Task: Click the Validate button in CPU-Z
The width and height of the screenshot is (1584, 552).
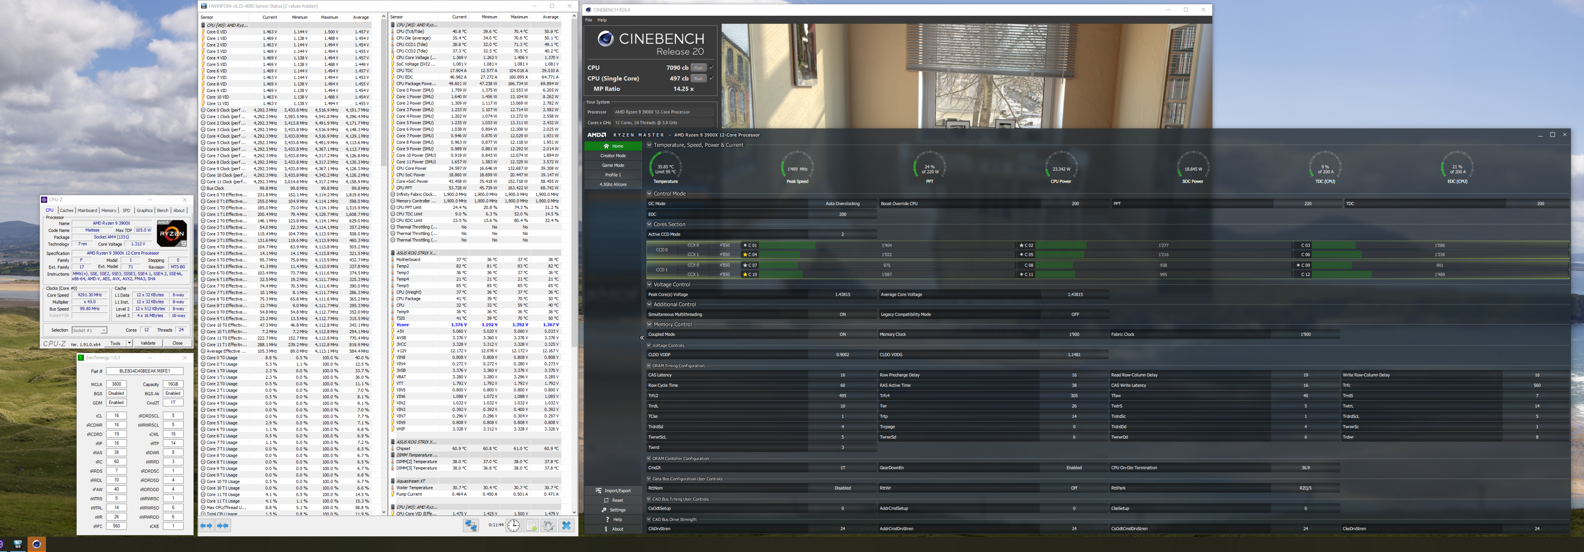Action: pos(148,343)
